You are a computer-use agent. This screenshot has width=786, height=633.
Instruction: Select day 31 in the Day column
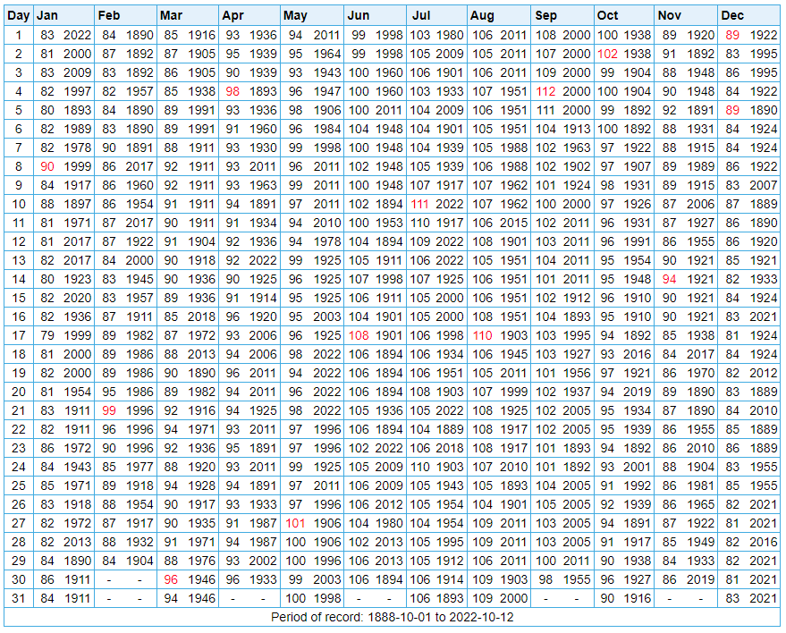click(19, 598)
